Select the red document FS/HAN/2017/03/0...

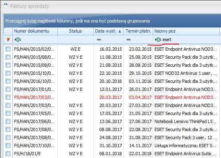[x=34, y=97]
